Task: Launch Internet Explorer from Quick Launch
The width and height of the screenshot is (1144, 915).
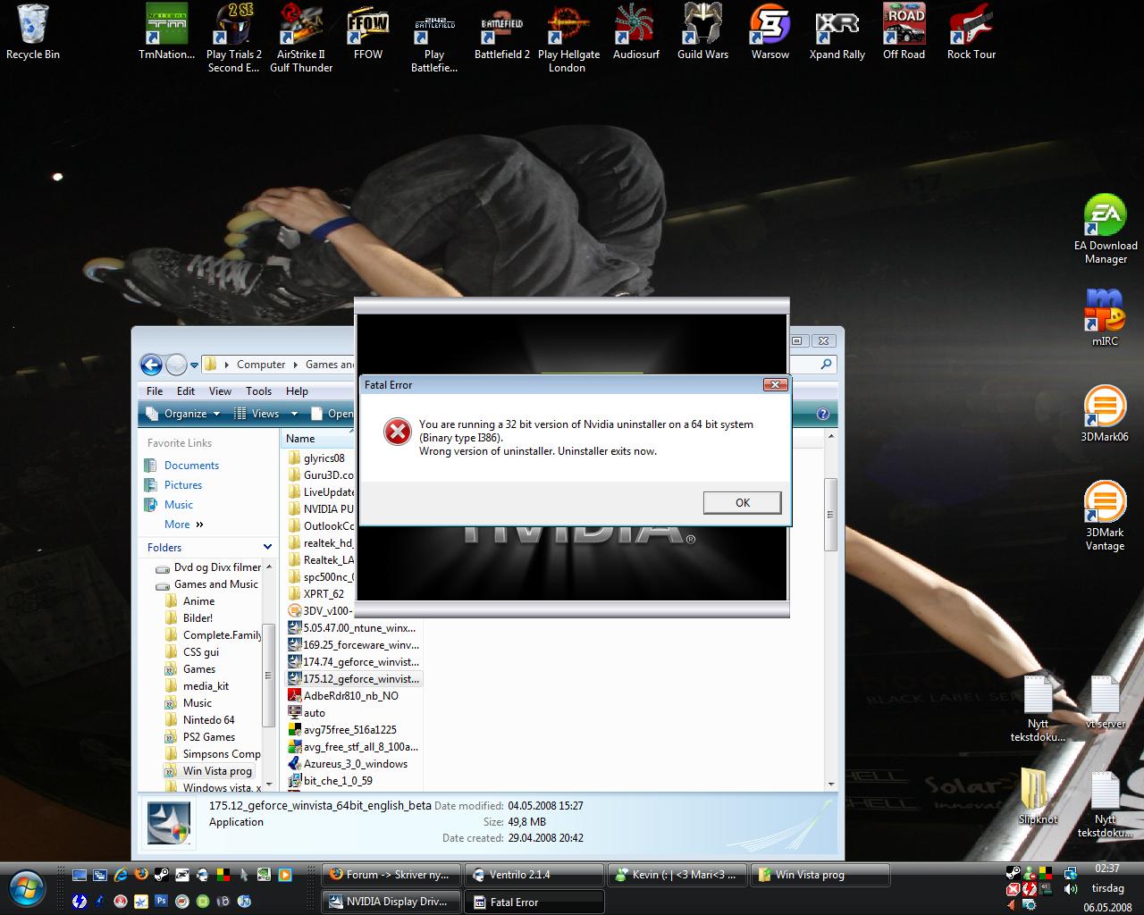Action: click(x=120, y=875)
